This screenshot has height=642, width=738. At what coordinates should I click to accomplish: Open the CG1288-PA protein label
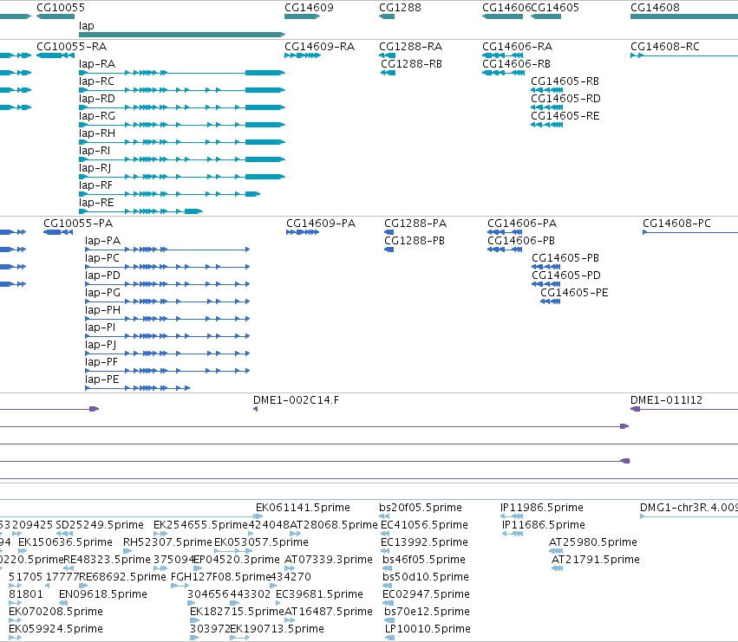pyautogui.click(x=415, y=224)
